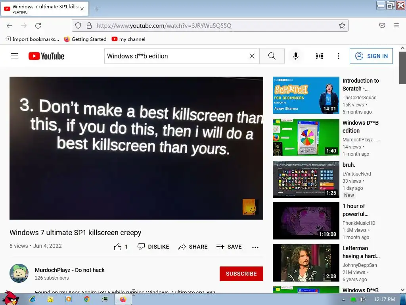Screen dimensions: 406x305
Task: Click the SIGN IN button
Action: coord(371,56)
